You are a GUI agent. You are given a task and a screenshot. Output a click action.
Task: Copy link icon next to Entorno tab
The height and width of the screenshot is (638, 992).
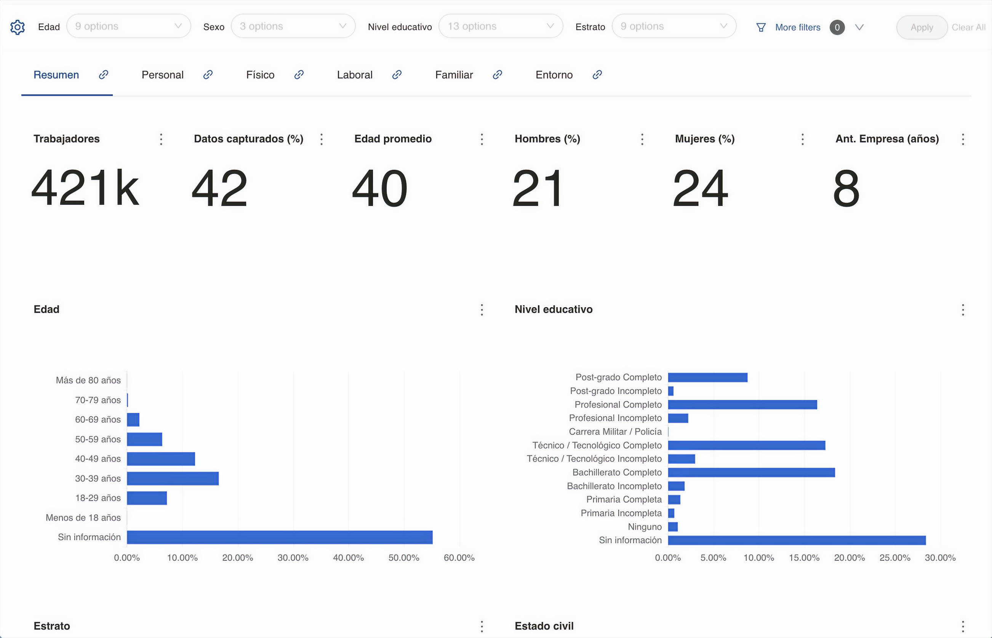[597, 75]
